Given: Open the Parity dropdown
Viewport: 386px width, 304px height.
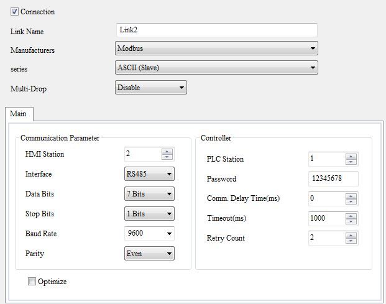Looking at the screenshot, I should [149, 254].
